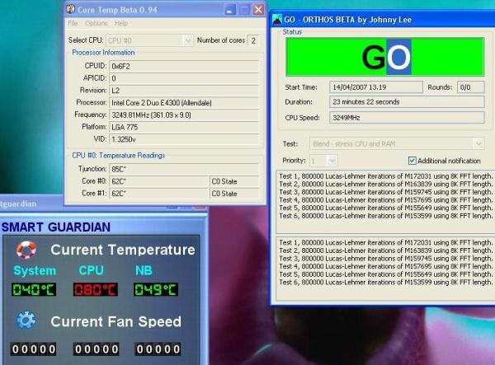495x365 pixels.
Task: Open the Options menu in Core Temp
Action: (97, 23)
